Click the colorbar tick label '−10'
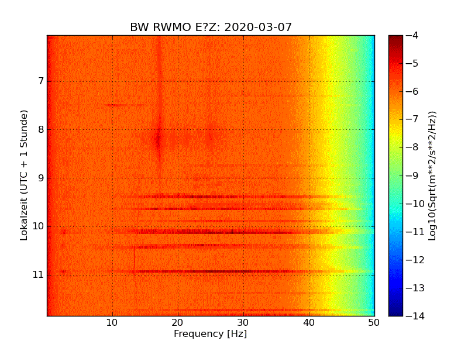The height and width of the screenshot is (351, 468). (x=415, y=204)
